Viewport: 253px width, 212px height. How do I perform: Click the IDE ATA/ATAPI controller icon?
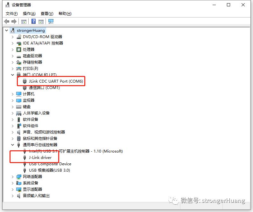19,43
